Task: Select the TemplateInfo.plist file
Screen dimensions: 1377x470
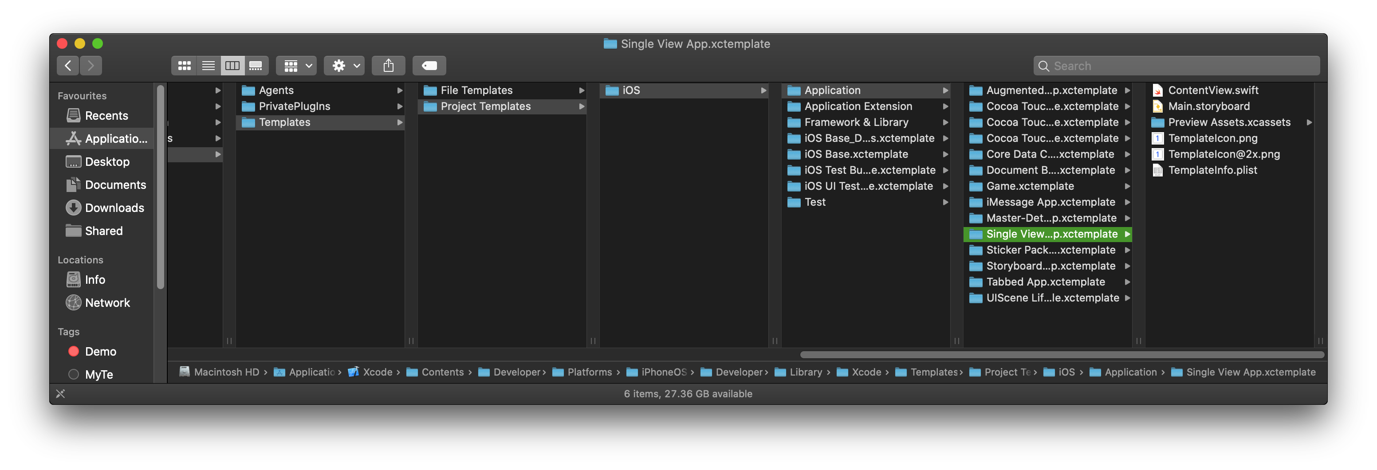Action: pos(1212,170)
